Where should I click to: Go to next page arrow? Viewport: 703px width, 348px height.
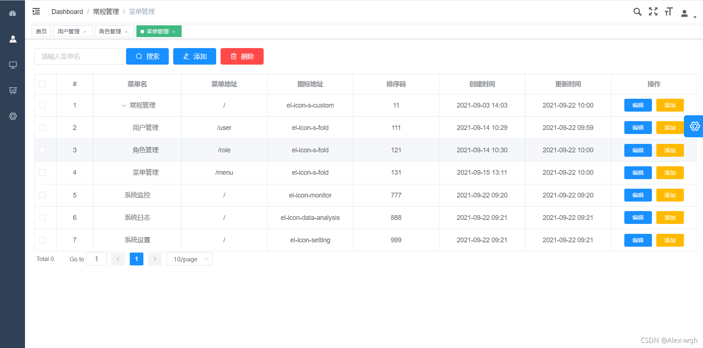155,259
